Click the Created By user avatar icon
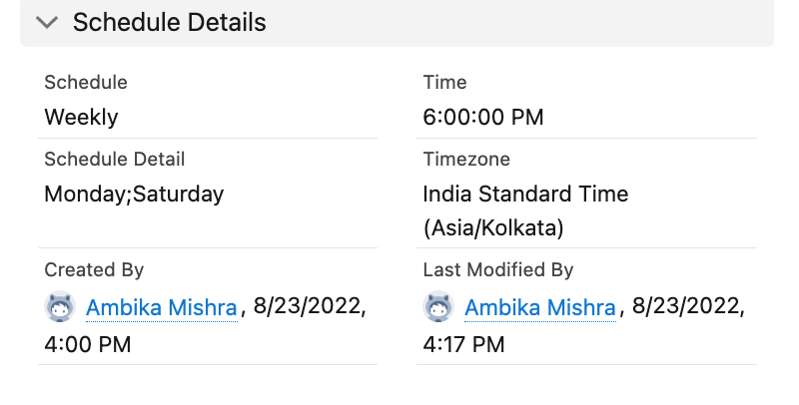The height and width of the screenshot is (405, 799). (61, 307)
